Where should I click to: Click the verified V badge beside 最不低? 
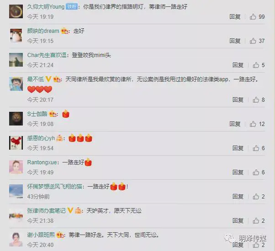click(48, 79)
